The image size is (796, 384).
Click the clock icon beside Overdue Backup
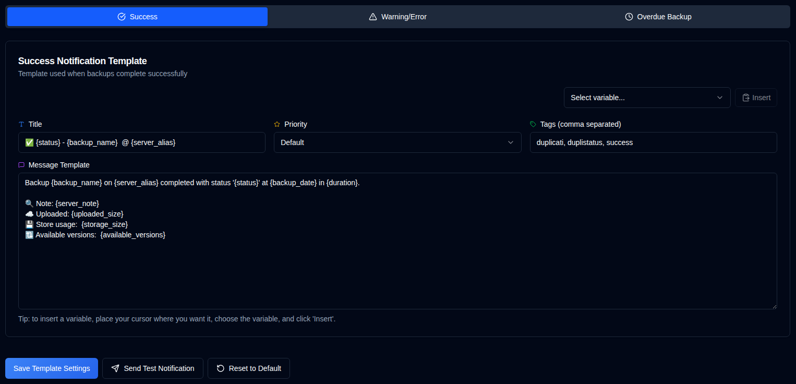(x=628, y=16)
